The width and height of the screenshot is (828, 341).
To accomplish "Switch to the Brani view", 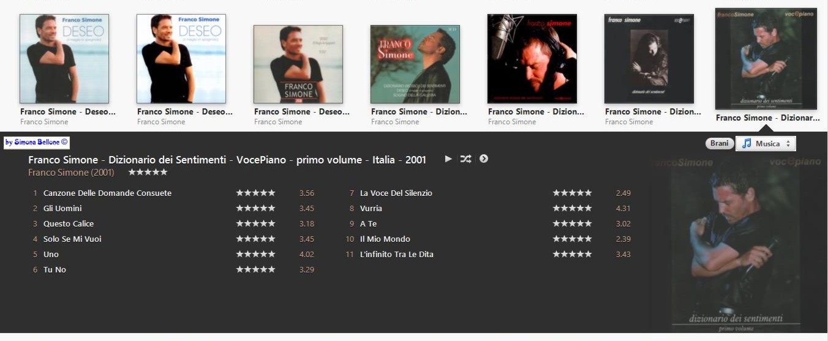I will pyautogui.click(x=720, y=143).
